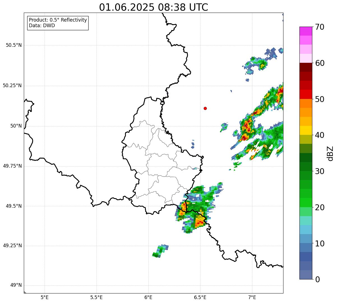Image resolution: width=337 pixels, height=303 pixels.
Task: Click the 49°N latitude label
Action: [16, 285]
